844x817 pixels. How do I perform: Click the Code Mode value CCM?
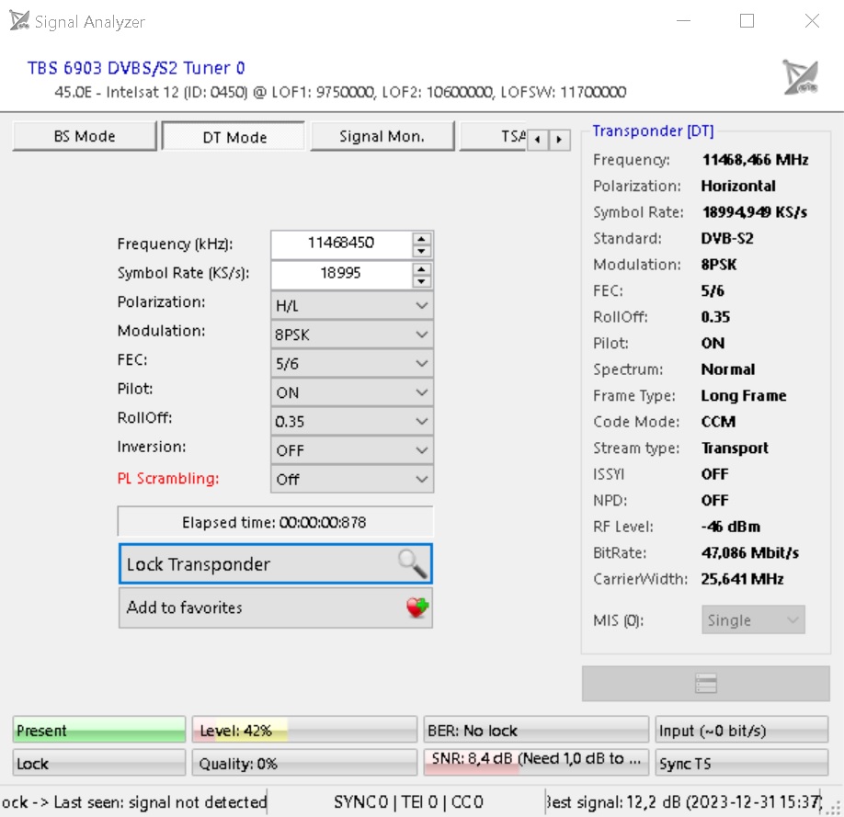(718, 422)
